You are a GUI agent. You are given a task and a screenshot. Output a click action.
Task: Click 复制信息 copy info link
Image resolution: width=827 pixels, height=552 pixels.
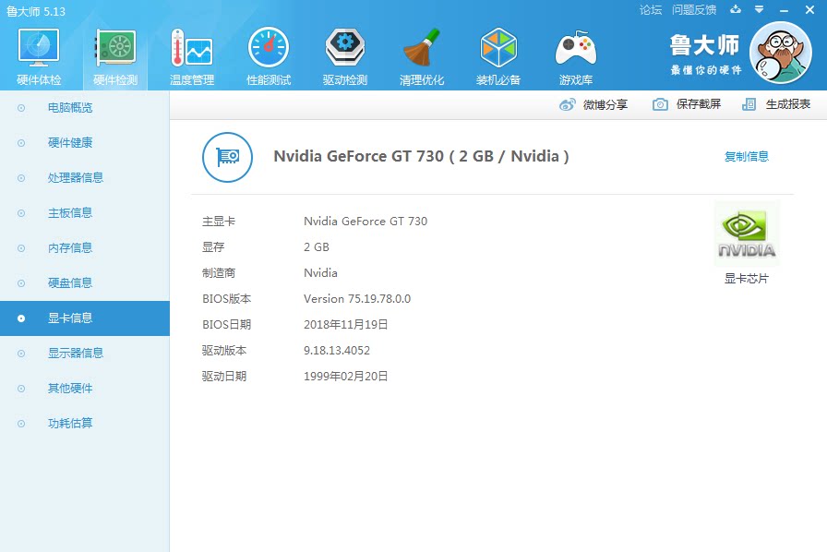click(x=747, y=156)
